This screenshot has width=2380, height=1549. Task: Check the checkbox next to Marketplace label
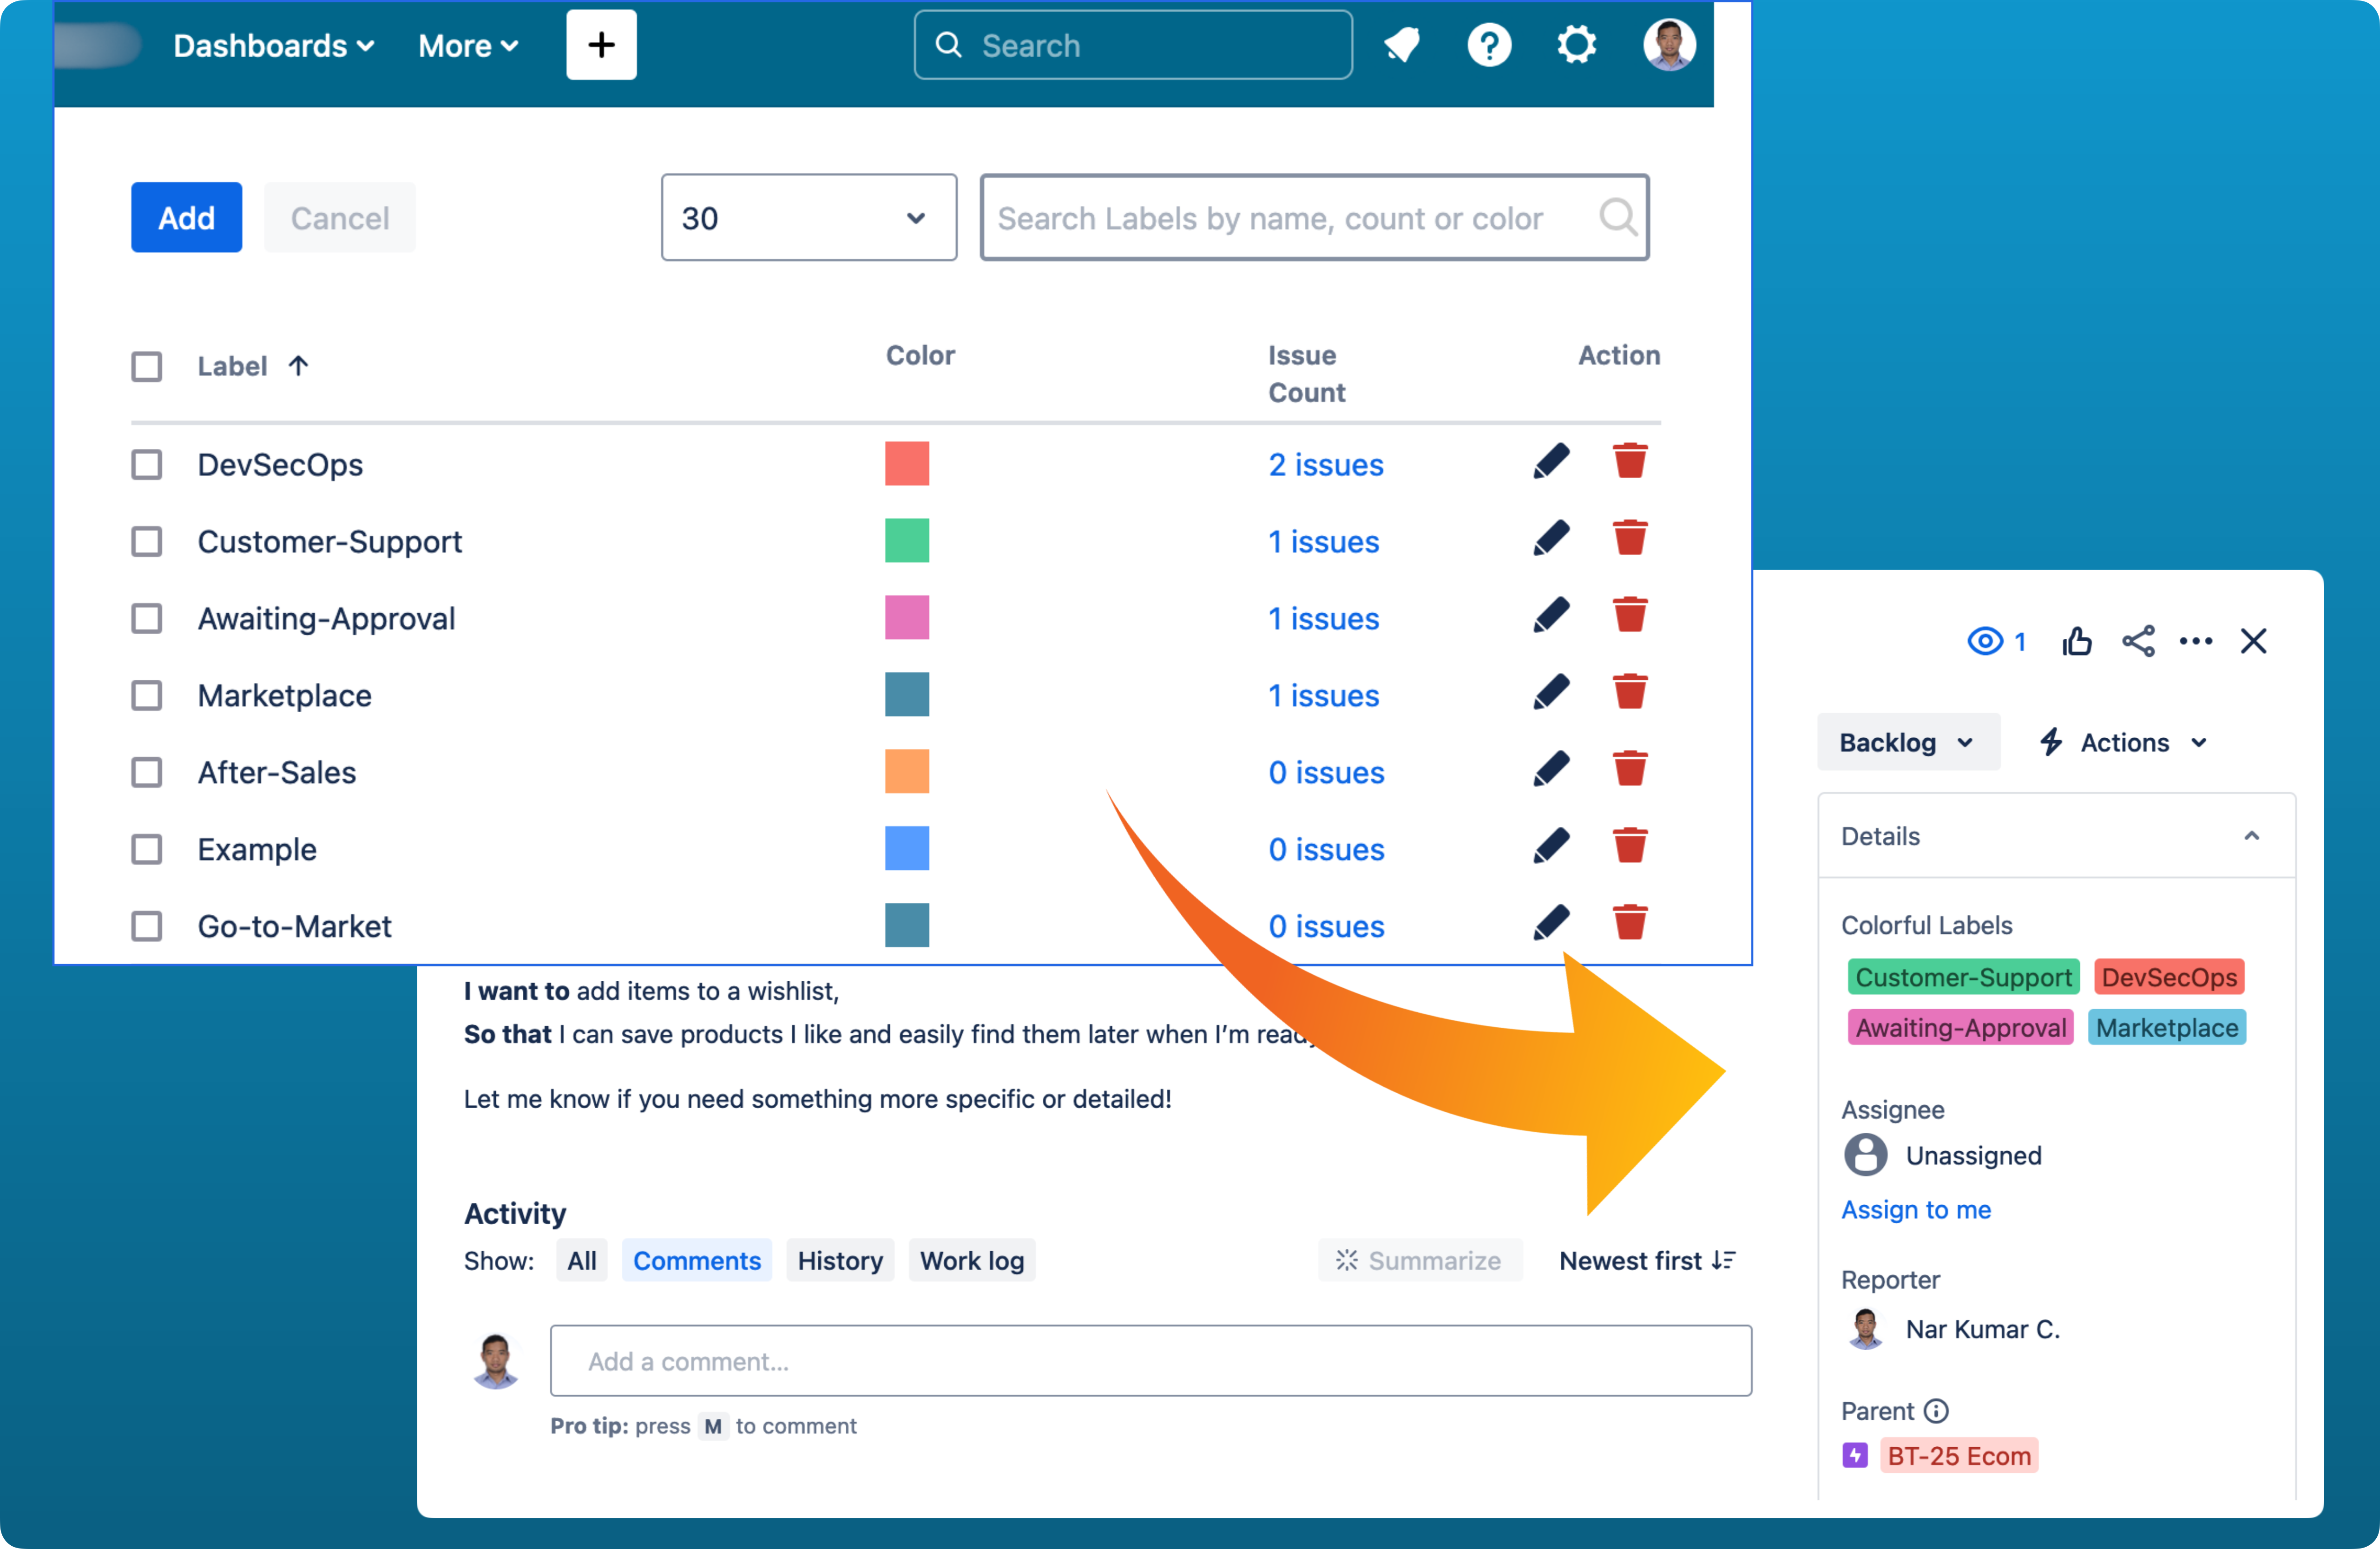point(147,695)
